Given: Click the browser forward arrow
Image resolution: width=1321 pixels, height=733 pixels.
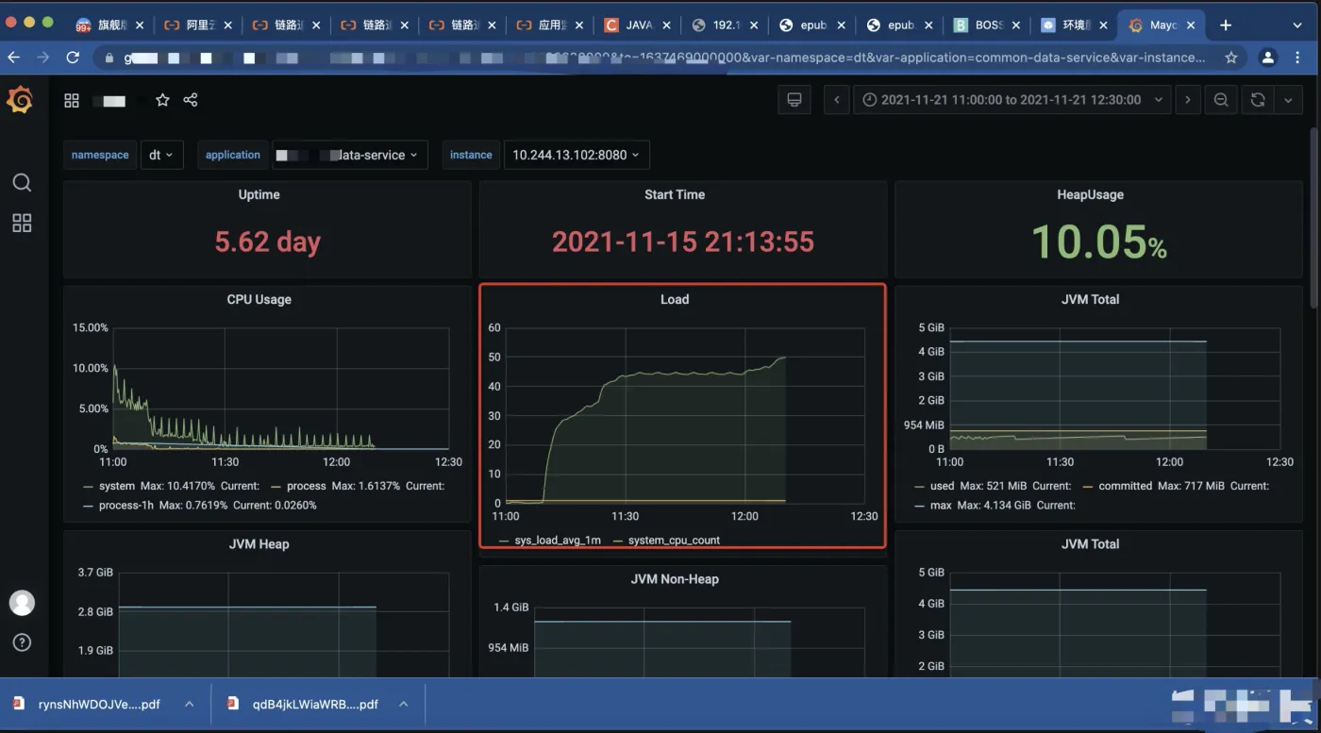Looking at the screenshot, I should click(43, 58).
